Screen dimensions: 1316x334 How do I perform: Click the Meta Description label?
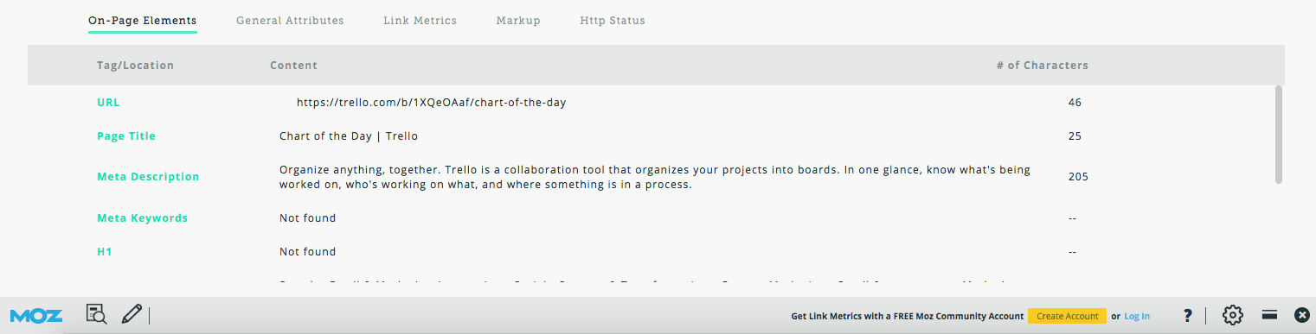click(x=148, y=176)
